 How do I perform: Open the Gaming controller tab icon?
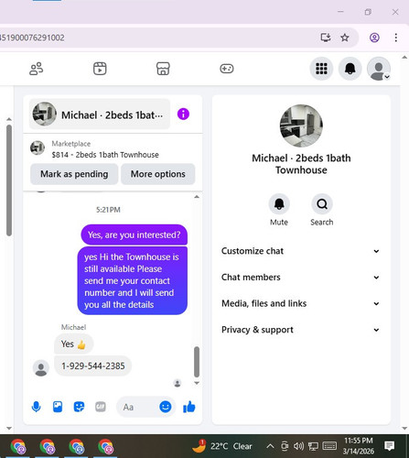[227, 69]
